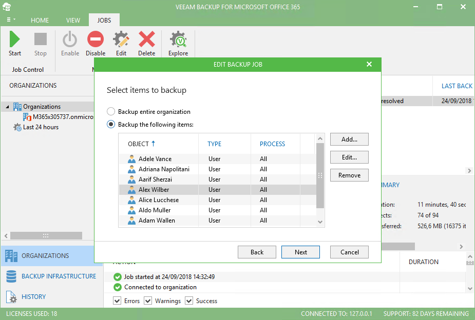
Task: Select the Aldo Muller row
Action: pos(218,210)
